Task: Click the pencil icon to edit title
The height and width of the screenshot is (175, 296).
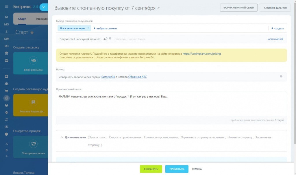Action: 158,8
